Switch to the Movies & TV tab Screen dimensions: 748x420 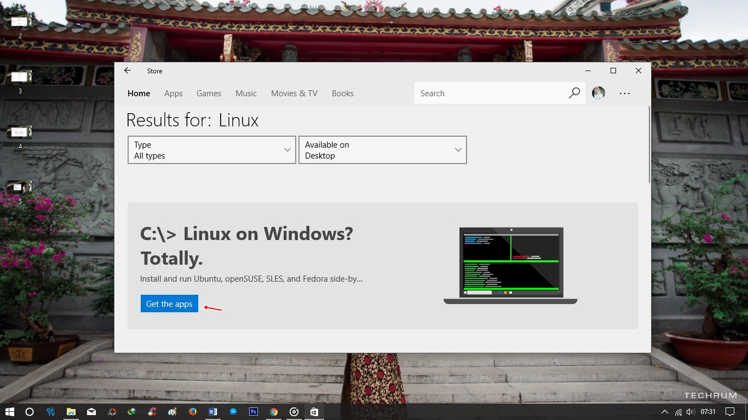pos(294,94)
